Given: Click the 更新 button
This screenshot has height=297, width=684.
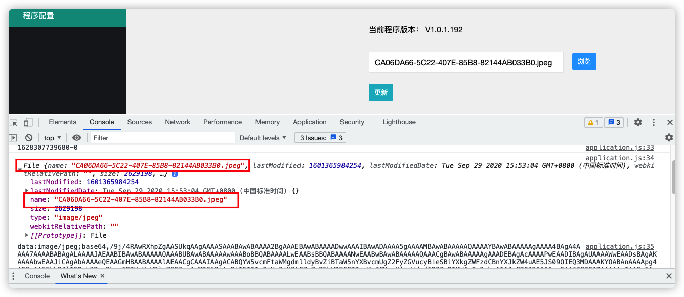Looking at the screenshot, I should [380, 92].
